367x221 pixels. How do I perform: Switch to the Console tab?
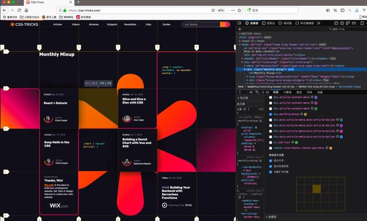click(x=268, y=23)
